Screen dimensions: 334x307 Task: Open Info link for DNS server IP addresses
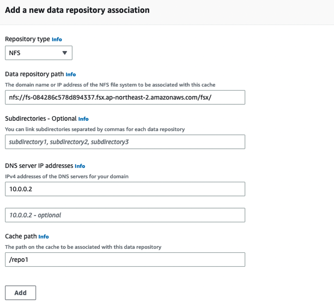(x=80, y=166)
